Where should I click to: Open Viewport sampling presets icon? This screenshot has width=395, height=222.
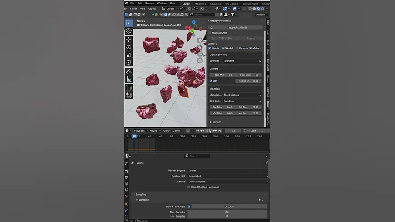pos(261,200)
